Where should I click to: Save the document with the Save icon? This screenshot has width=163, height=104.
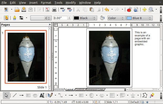(24, 9)
